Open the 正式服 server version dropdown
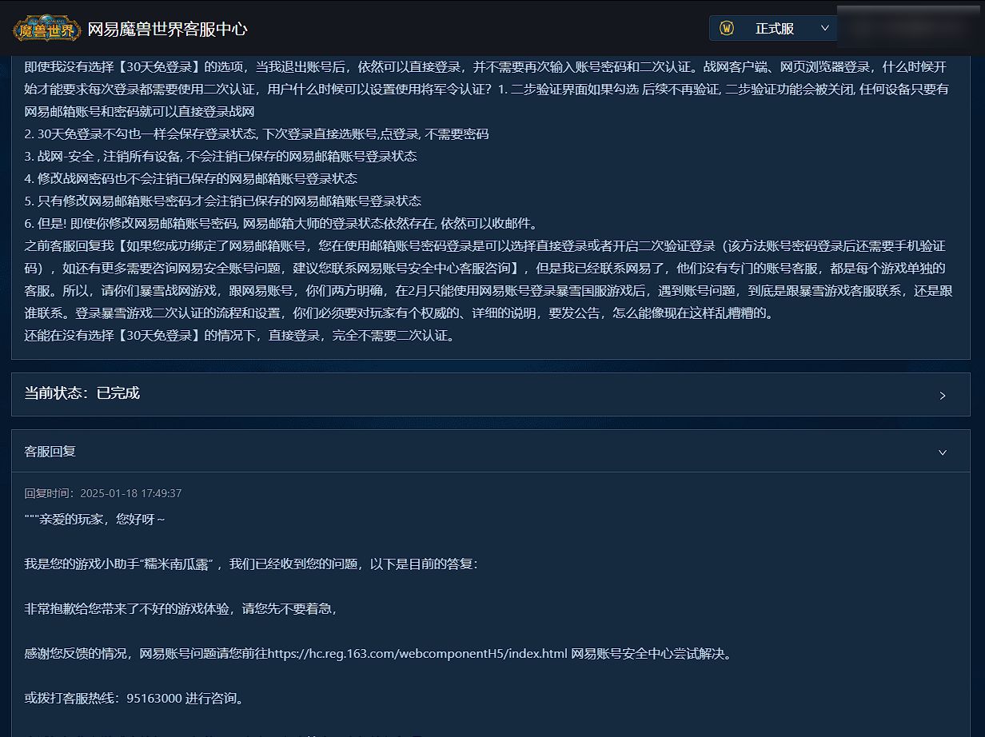 [773, 28]
